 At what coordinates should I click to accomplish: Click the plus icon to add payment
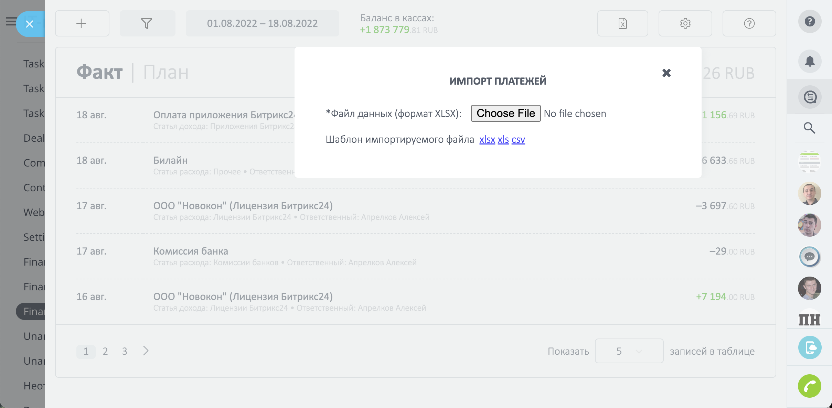click(82, 23)
